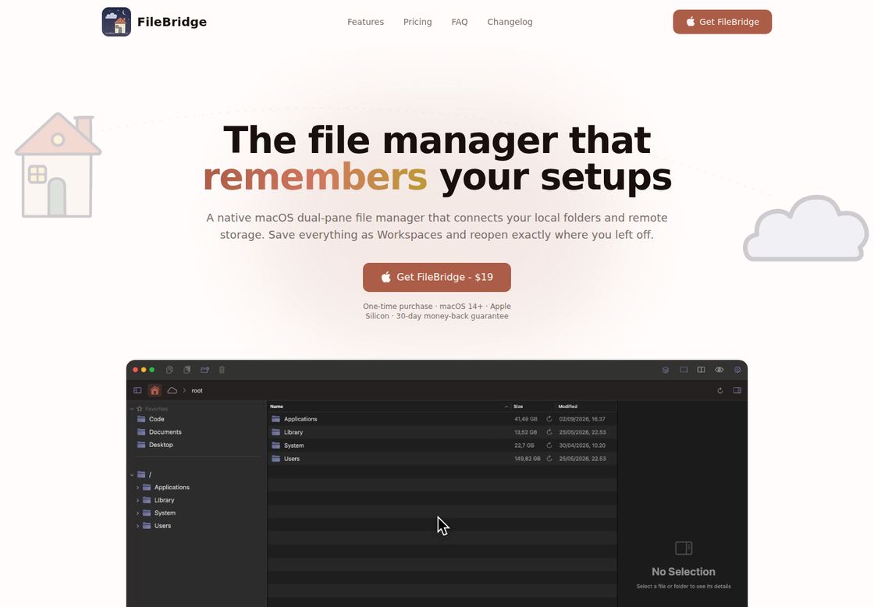
Task: Click Applications folder icon in file list
Action: click(275, 419)
